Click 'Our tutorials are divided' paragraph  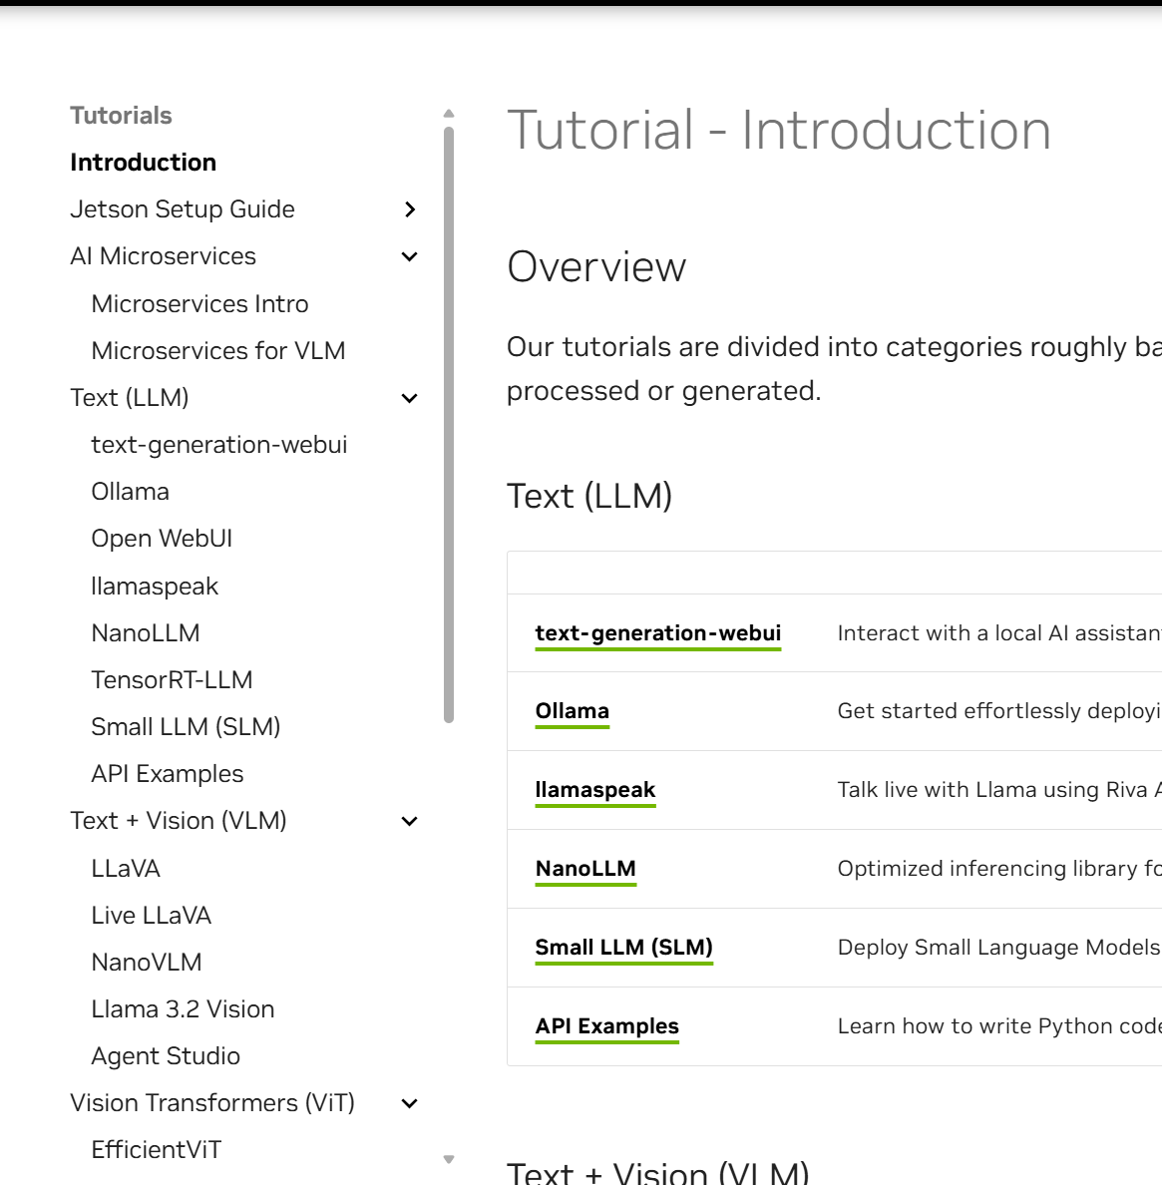click(834, 369)
